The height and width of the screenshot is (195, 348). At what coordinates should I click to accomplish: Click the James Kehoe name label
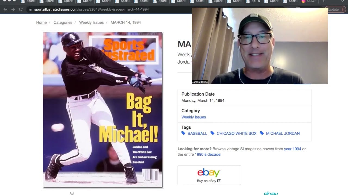click(x=200, y=82)
